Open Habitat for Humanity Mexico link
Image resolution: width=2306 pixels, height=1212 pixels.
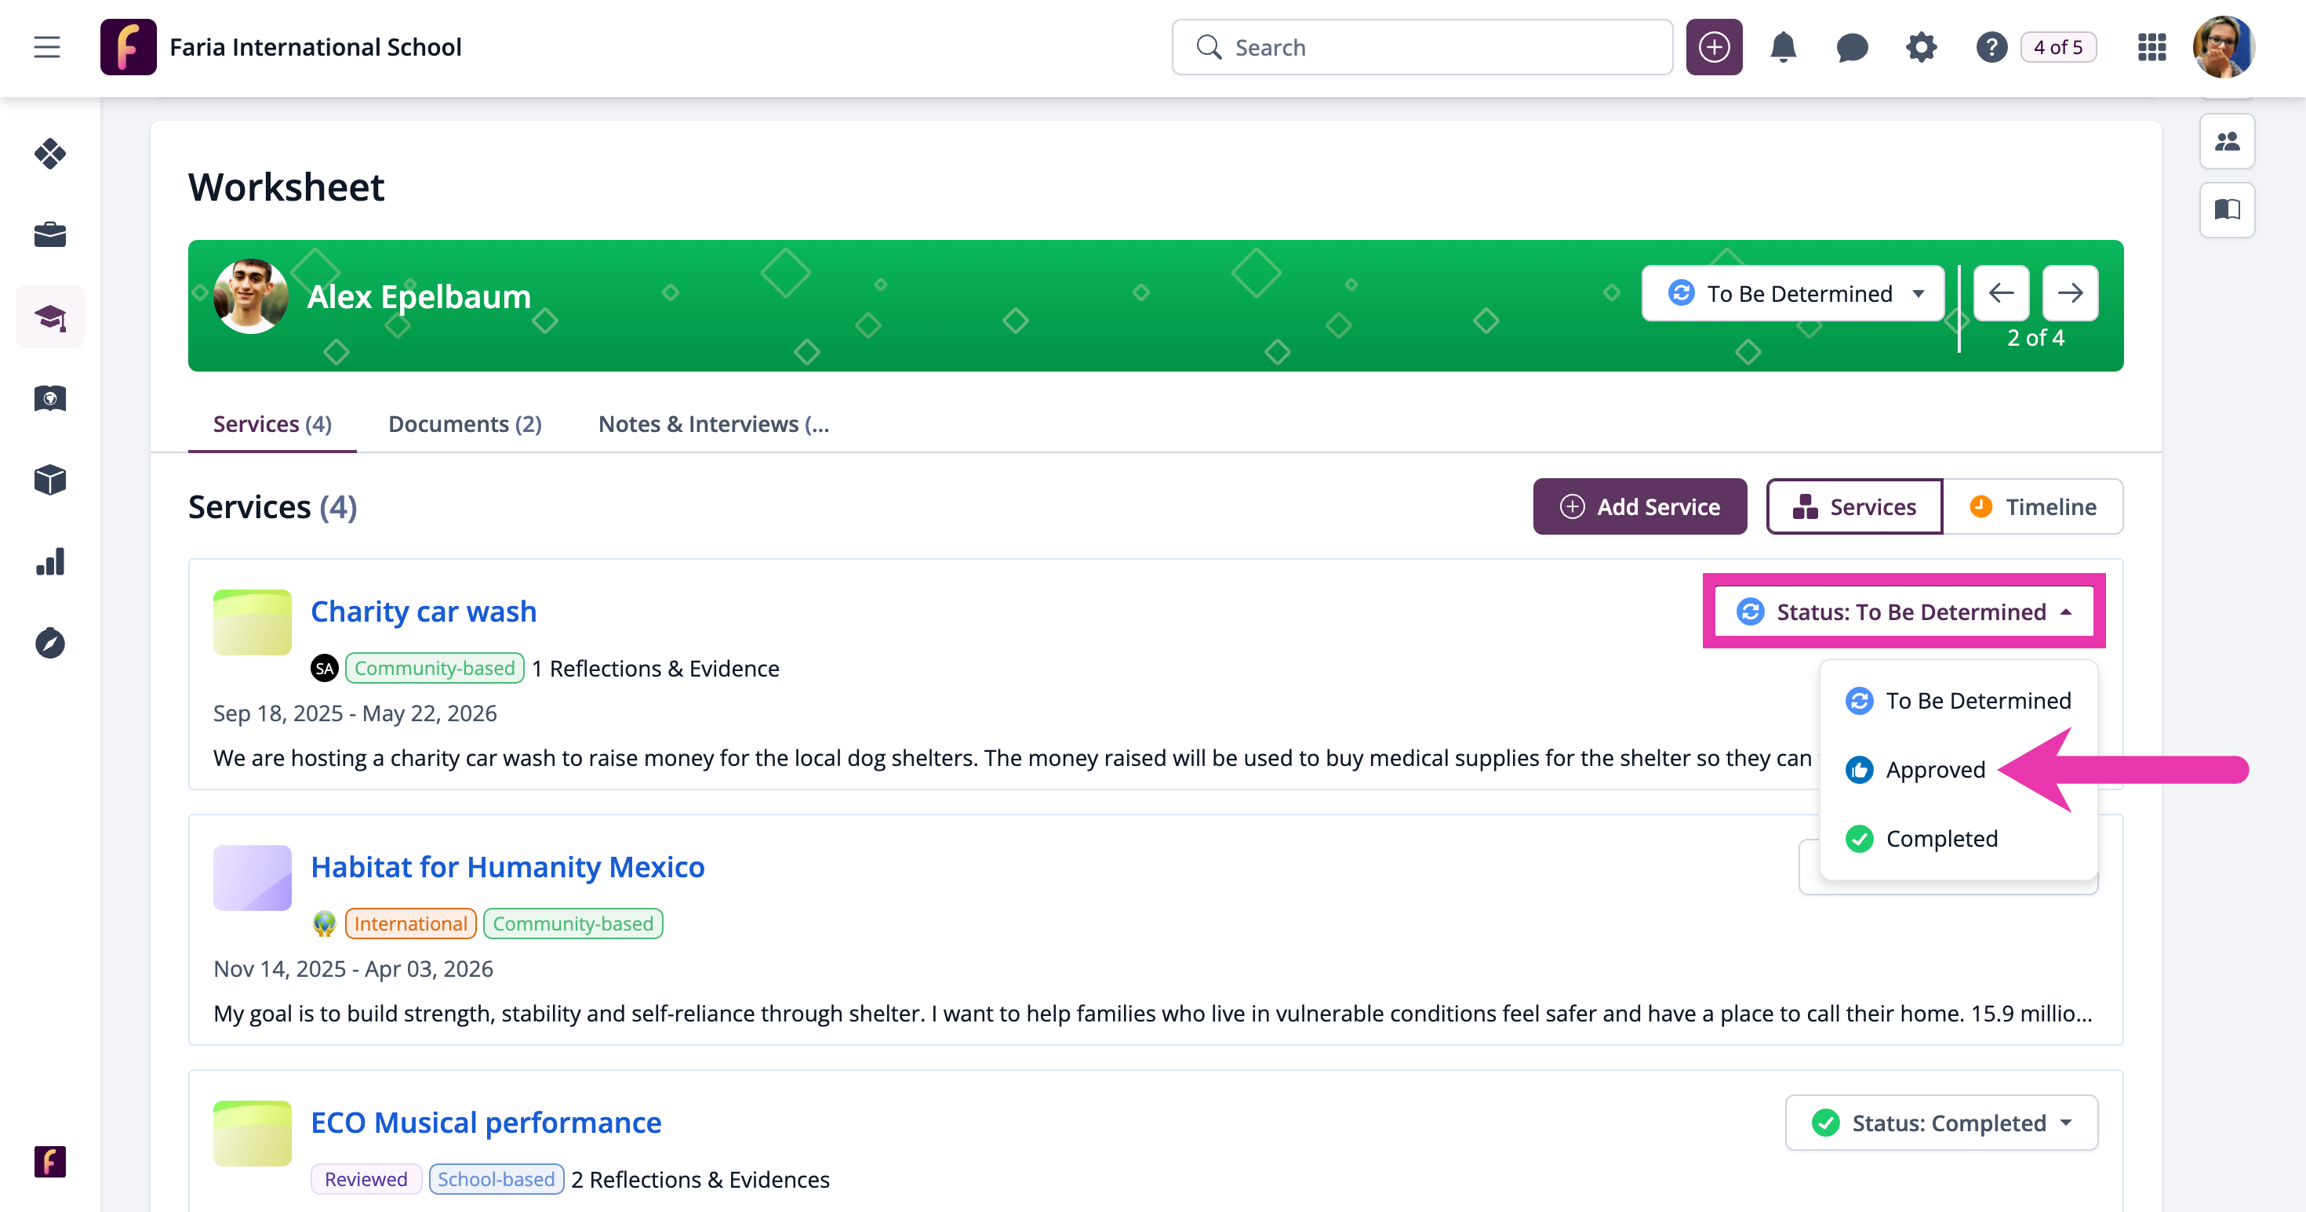[507, 867]
